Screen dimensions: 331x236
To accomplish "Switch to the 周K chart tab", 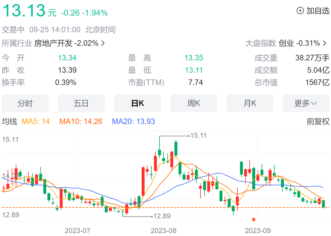I will (193, 103).
